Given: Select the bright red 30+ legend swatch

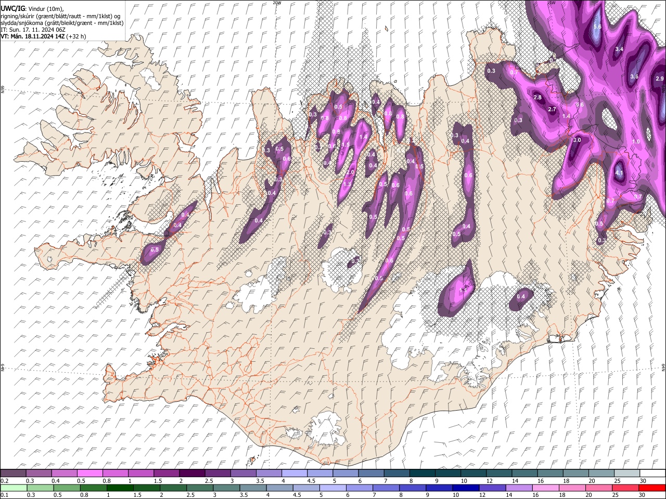Looking at the screenshot, I should coord(651,488).
